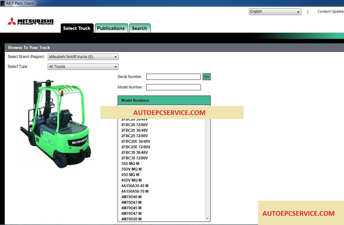Select model 35D MQ M
Screen dimensions: 344x225
[x=130, y=164]
